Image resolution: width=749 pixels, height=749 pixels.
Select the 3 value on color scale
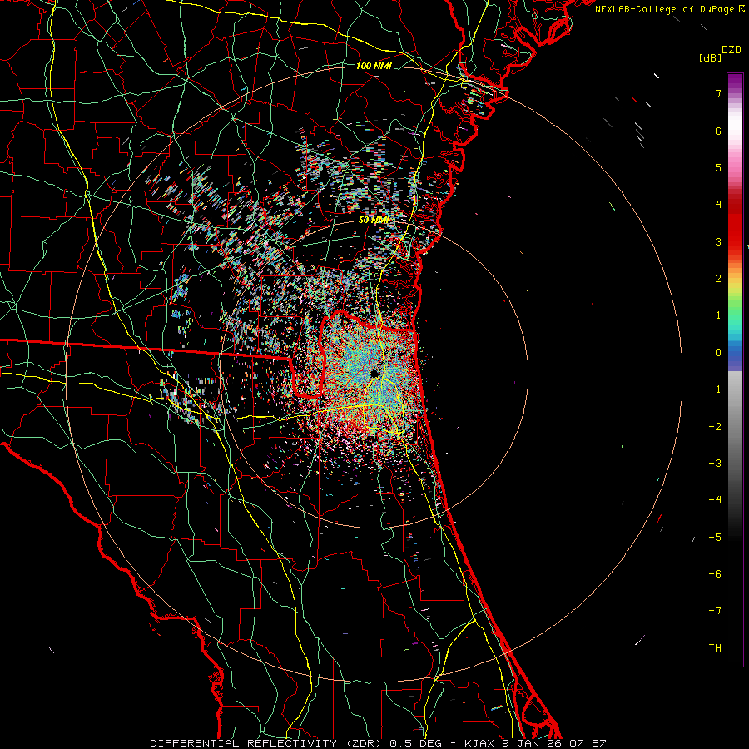[718, 241]
